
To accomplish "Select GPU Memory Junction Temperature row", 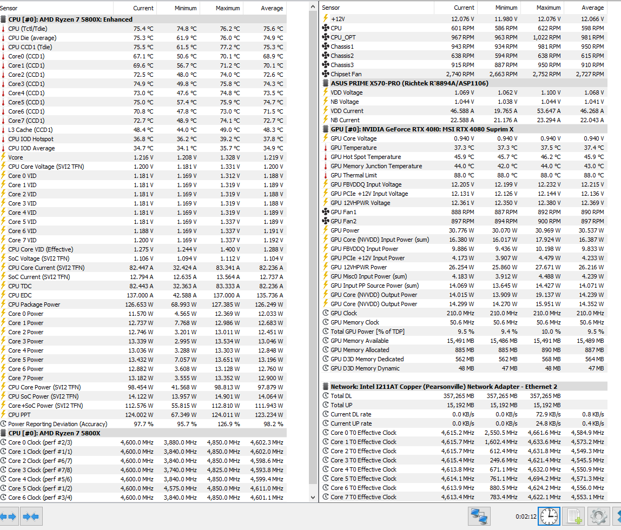I will pos(464,166).
